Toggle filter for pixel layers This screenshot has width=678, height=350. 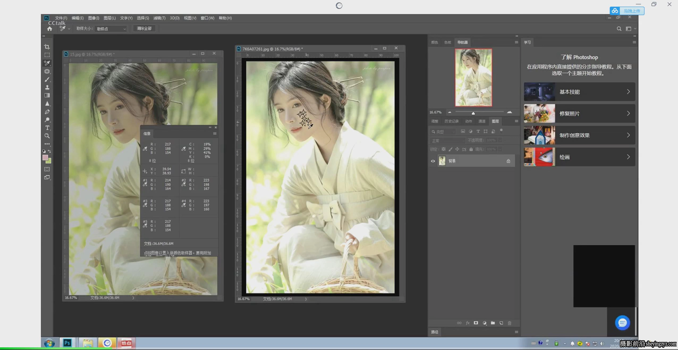pyautogui.click(x=463, y=131)
